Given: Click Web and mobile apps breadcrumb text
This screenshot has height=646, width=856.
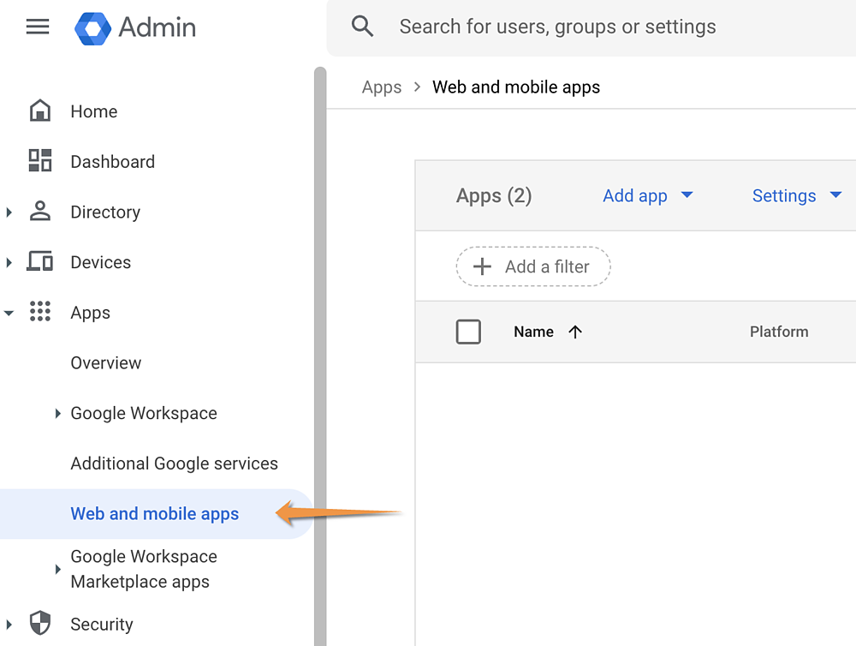Looking at the screenshot, I should 516,87.
